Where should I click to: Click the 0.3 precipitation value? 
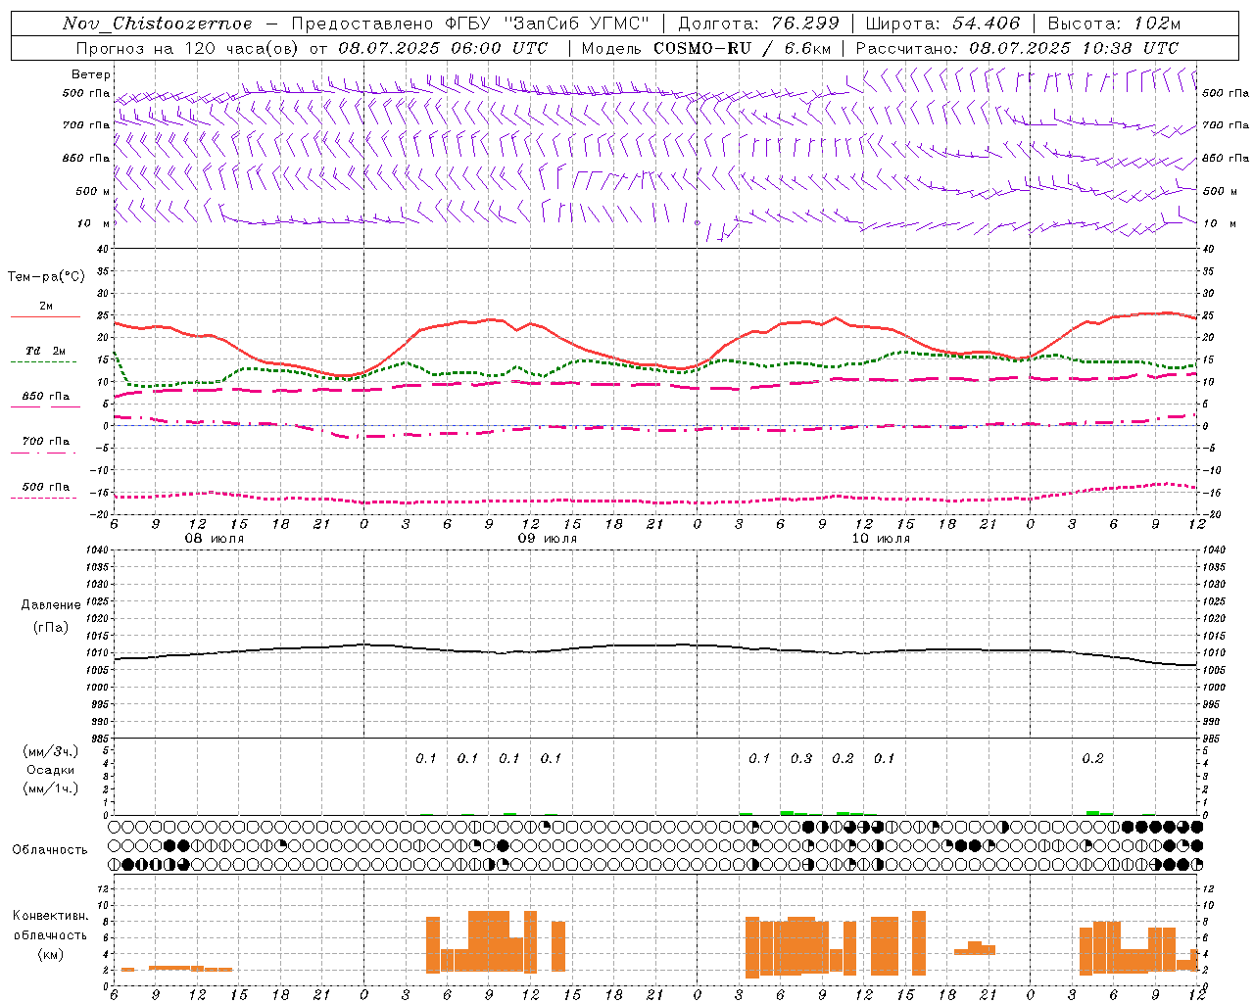pyautogui.click(x=801, y=758)
